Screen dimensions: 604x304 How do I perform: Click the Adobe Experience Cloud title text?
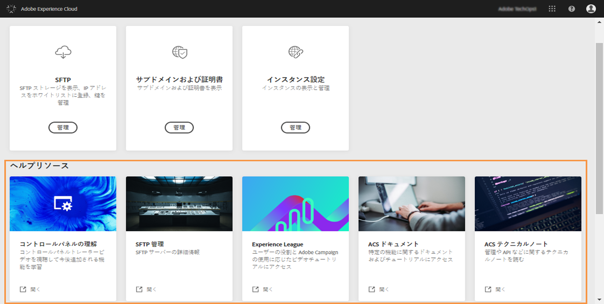point(49,9)
